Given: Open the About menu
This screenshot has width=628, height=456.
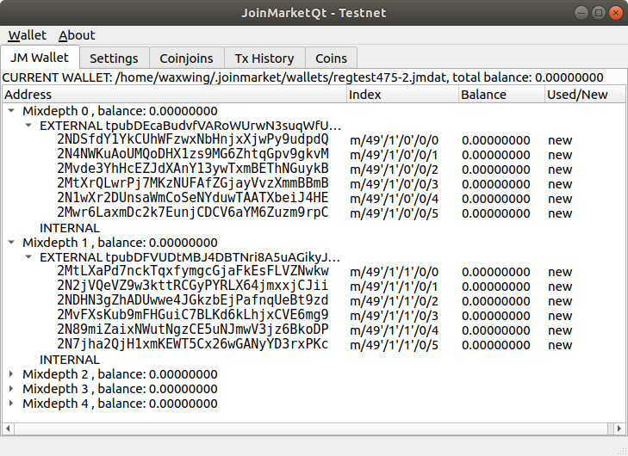Looking at the screenshot, I should pyautogui.click(x=77, y=35).
